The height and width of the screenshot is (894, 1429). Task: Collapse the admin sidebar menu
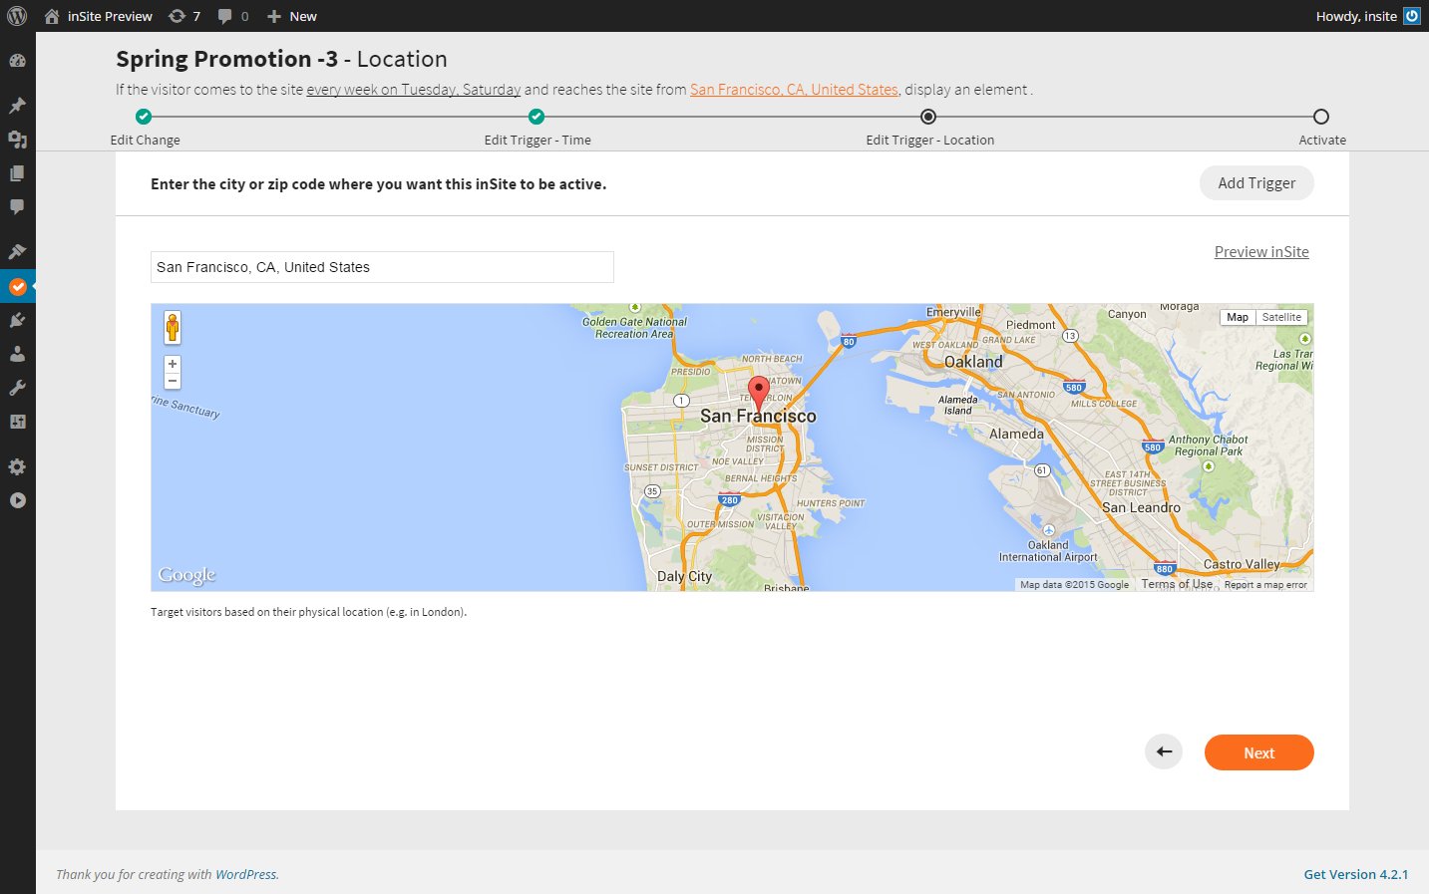pyautogui.click(x=17, y=500)
